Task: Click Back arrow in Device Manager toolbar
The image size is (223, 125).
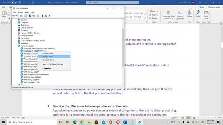Action: [13, 16]
